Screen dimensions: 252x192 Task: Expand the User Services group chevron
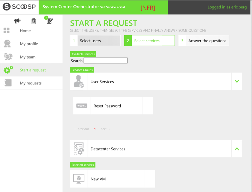click(x=237, y=81)
